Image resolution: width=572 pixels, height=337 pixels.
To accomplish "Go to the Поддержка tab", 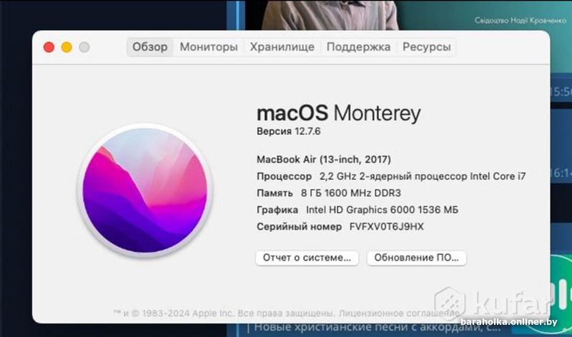I will coord(358,47).
